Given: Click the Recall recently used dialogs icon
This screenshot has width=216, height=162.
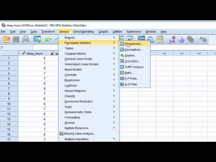Looking at the screenshot, I should tap(37, 39).
